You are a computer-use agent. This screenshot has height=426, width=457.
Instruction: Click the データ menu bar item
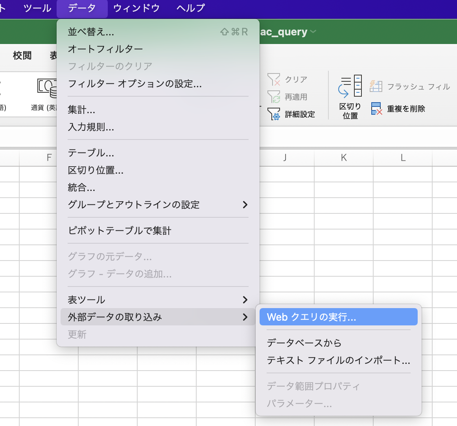point(82,8)
